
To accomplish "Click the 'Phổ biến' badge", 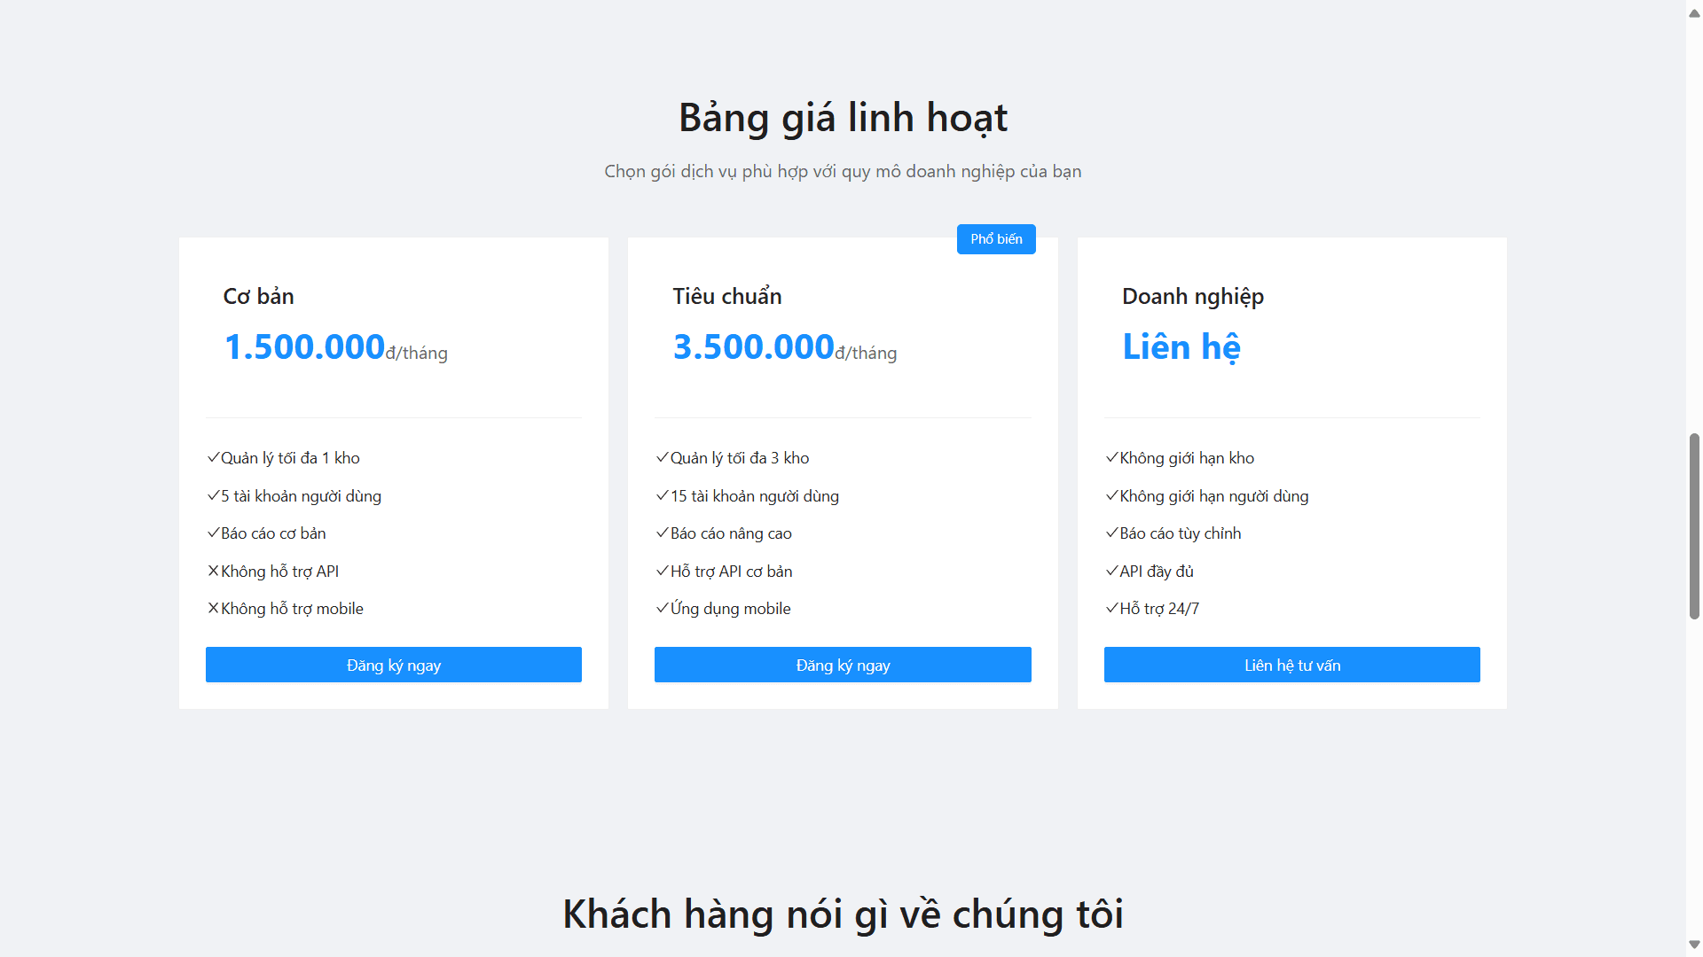I will [x=995, y=239].
